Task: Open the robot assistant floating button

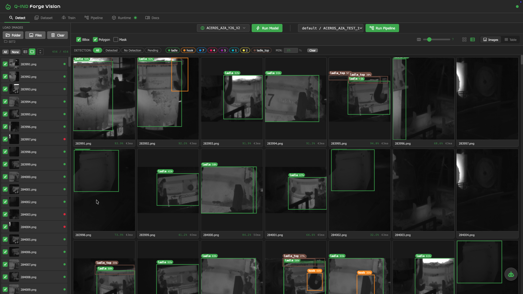Action: click(511, 274)
